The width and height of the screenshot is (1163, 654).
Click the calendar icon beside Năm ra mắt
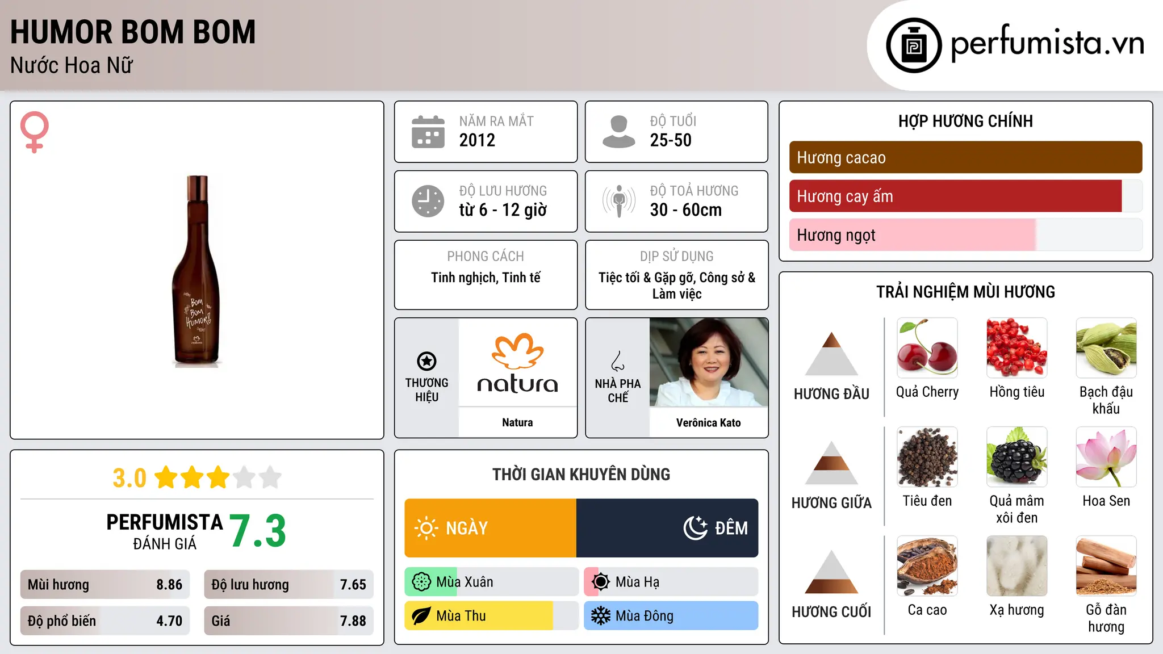(428, 132)
